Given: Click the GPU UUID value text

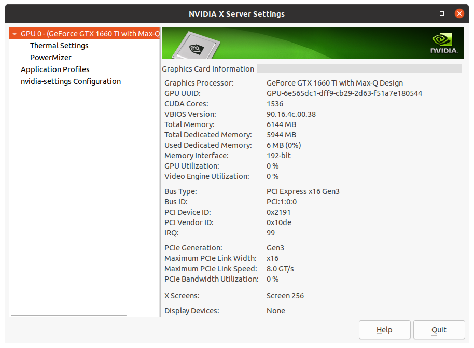Looking at the screenshot, I should coord(344,93).
